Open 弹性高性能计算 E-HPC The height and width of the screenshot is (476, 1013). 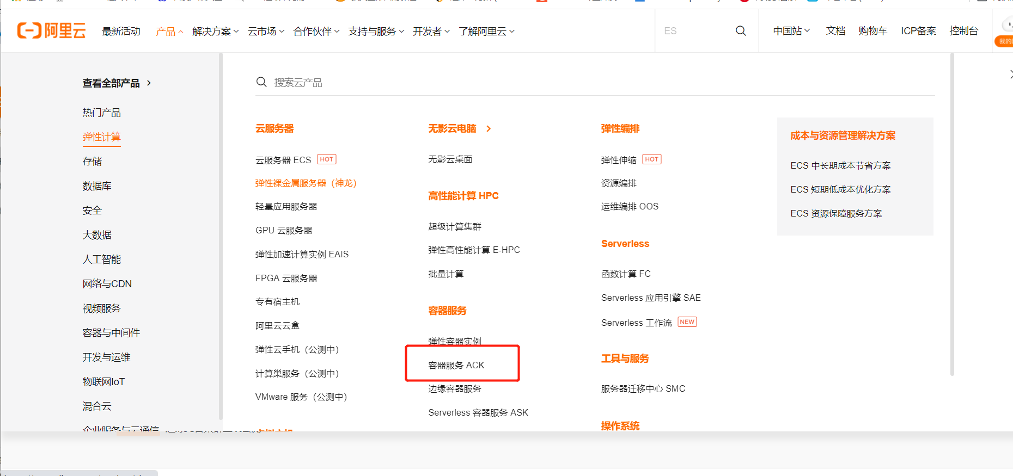(x=474, y=250)
